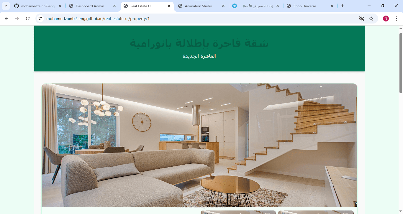This screenshot has height=214, width=403.
Task: Go back to the previous page
Action: 6,19
